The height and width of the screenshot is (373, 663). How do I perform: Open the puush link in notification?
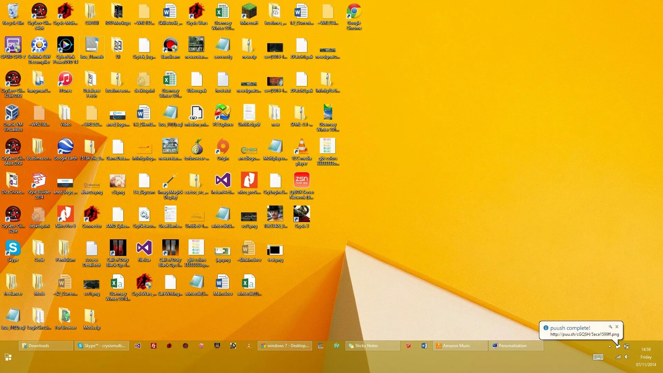pyautogui.click(x=584, y=334)
